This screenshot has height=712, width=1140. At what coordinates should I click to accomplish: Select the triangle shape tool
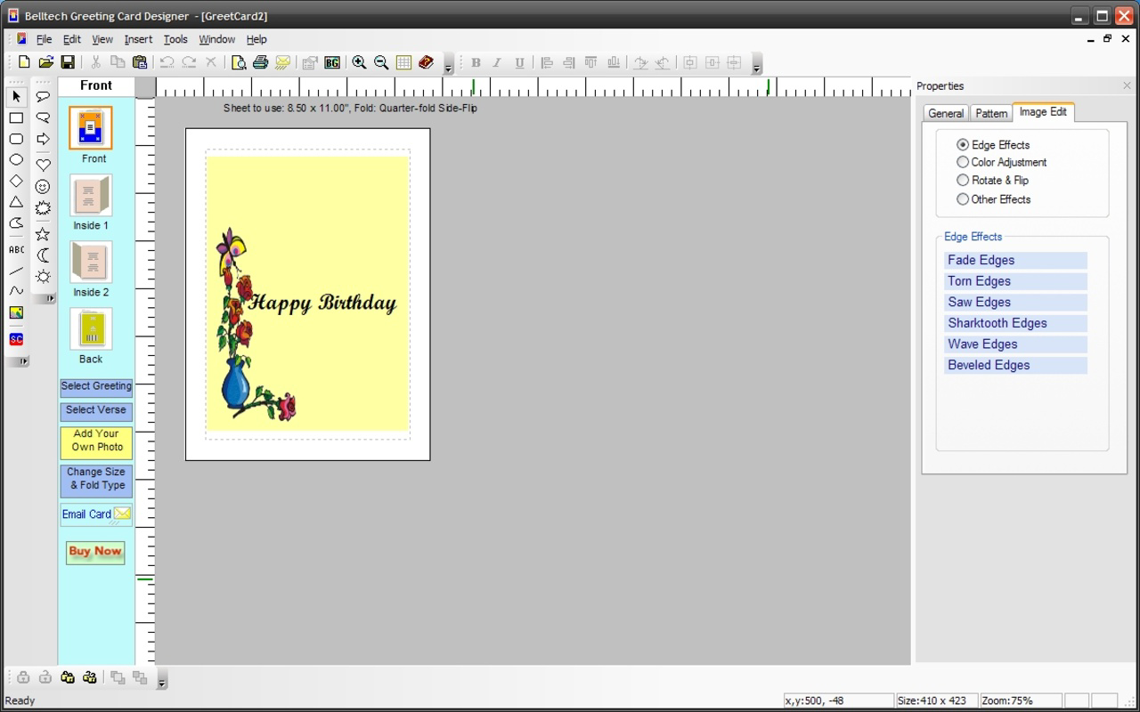[x=16, y=203]
